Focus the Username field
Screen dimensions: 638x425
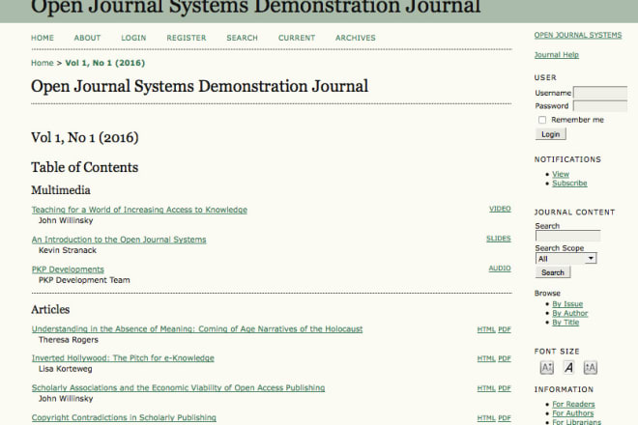[x=600, y=93]
